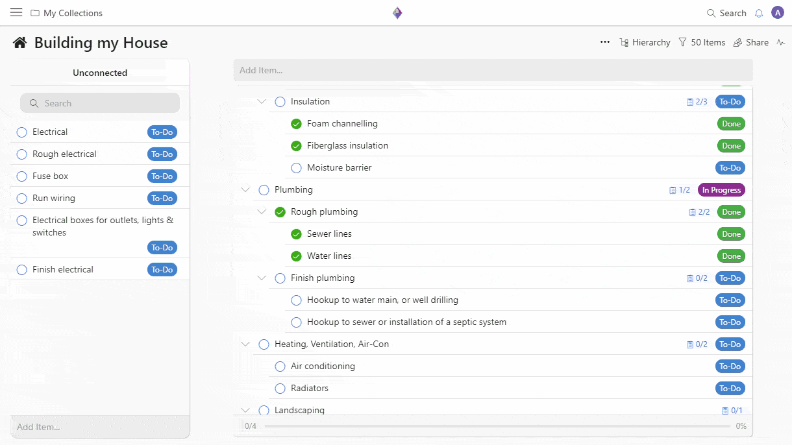
Task: Click the In Progress status badge on Plumbing
Action: coord(721,190)
